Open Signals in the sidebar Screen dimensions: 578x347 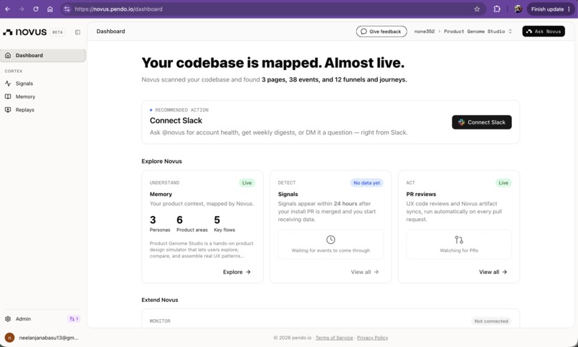click(x=43, y=84)
